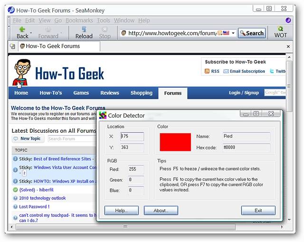The width and height of the screenshot is (304, 242).
Task: Click the color Name field showing Red
Action: 246,136
